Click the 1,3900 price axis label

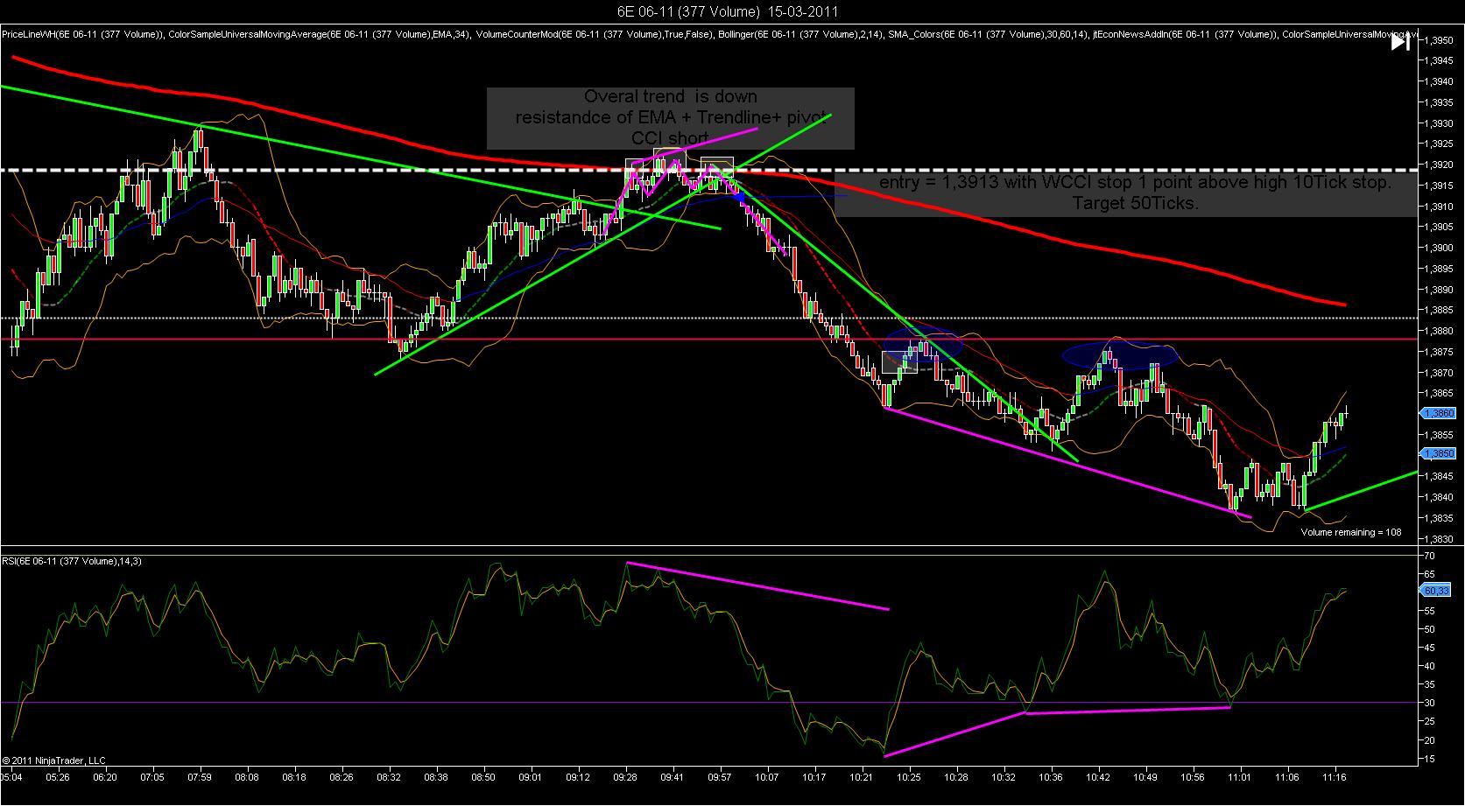coord(1439,248)
